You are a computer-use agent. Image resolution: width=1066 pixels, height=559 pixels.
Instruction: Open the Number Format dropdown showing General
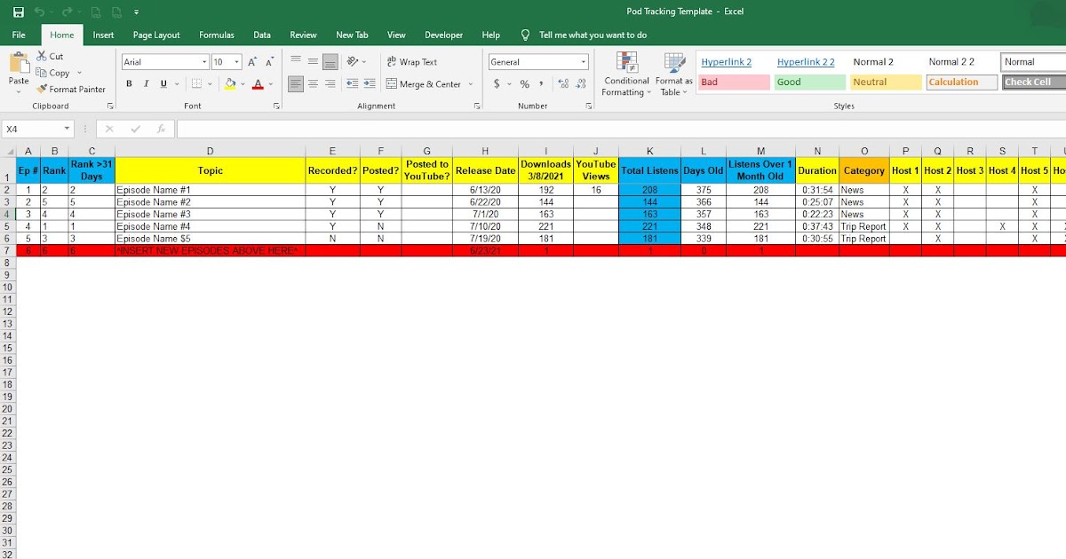click(x=582, y=62)
